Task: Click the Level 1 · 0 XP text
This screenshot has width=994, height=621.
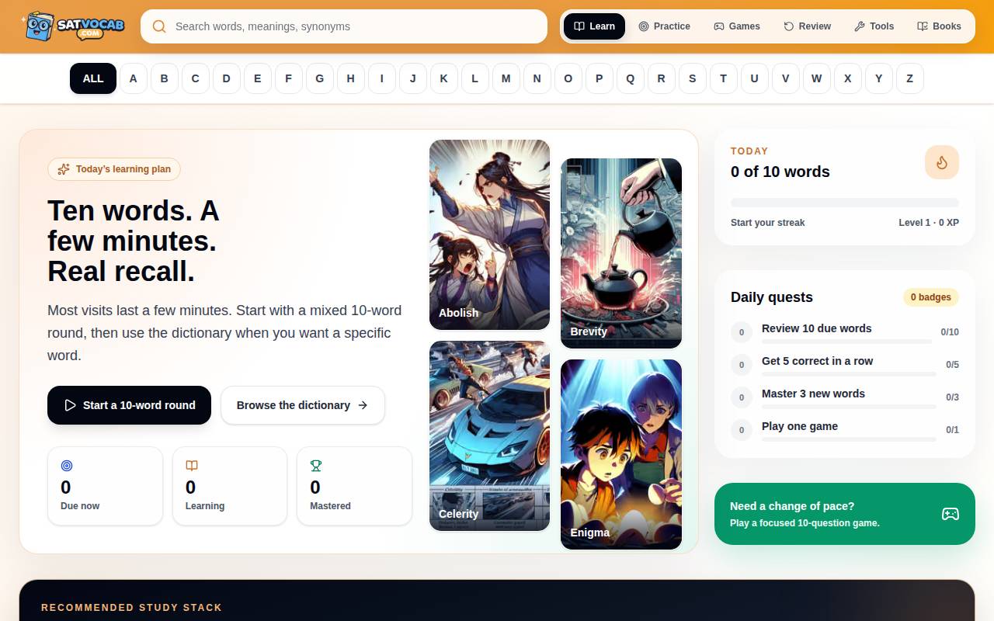Action: [929, 223]
